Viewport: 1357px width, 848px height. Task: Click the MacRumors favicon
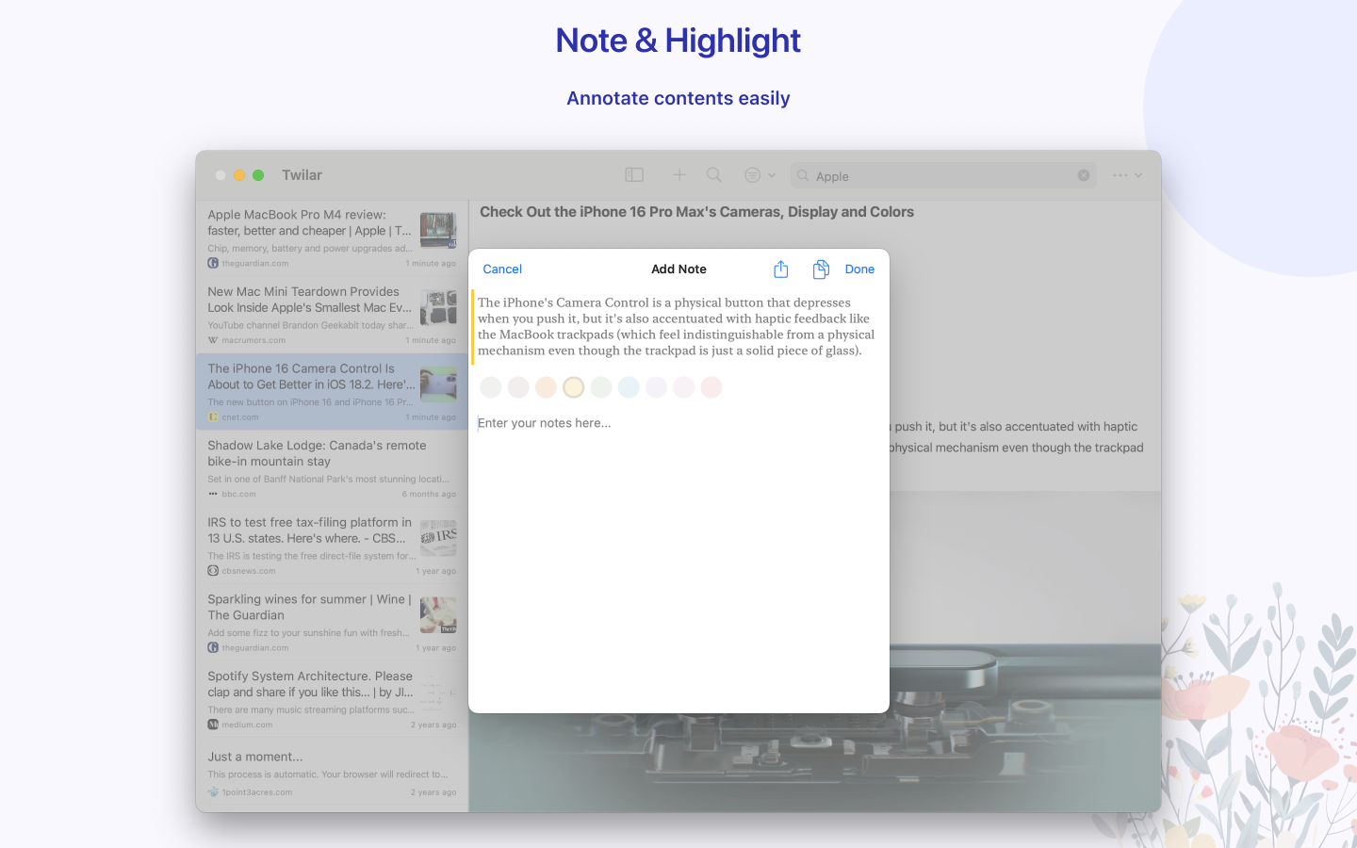coord(213,340)
